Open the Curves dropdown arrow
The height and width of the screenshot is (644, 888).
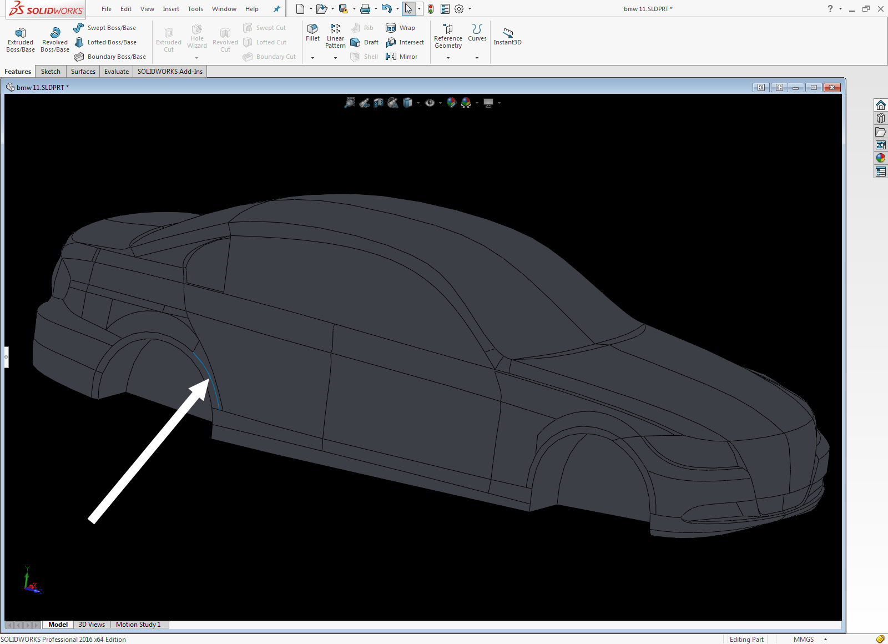[x=477, y=58]
